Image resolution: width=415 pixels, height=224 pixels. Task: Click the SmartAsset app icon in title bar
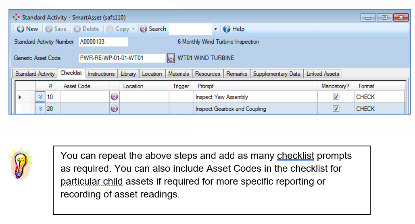(x=16, y=17)
